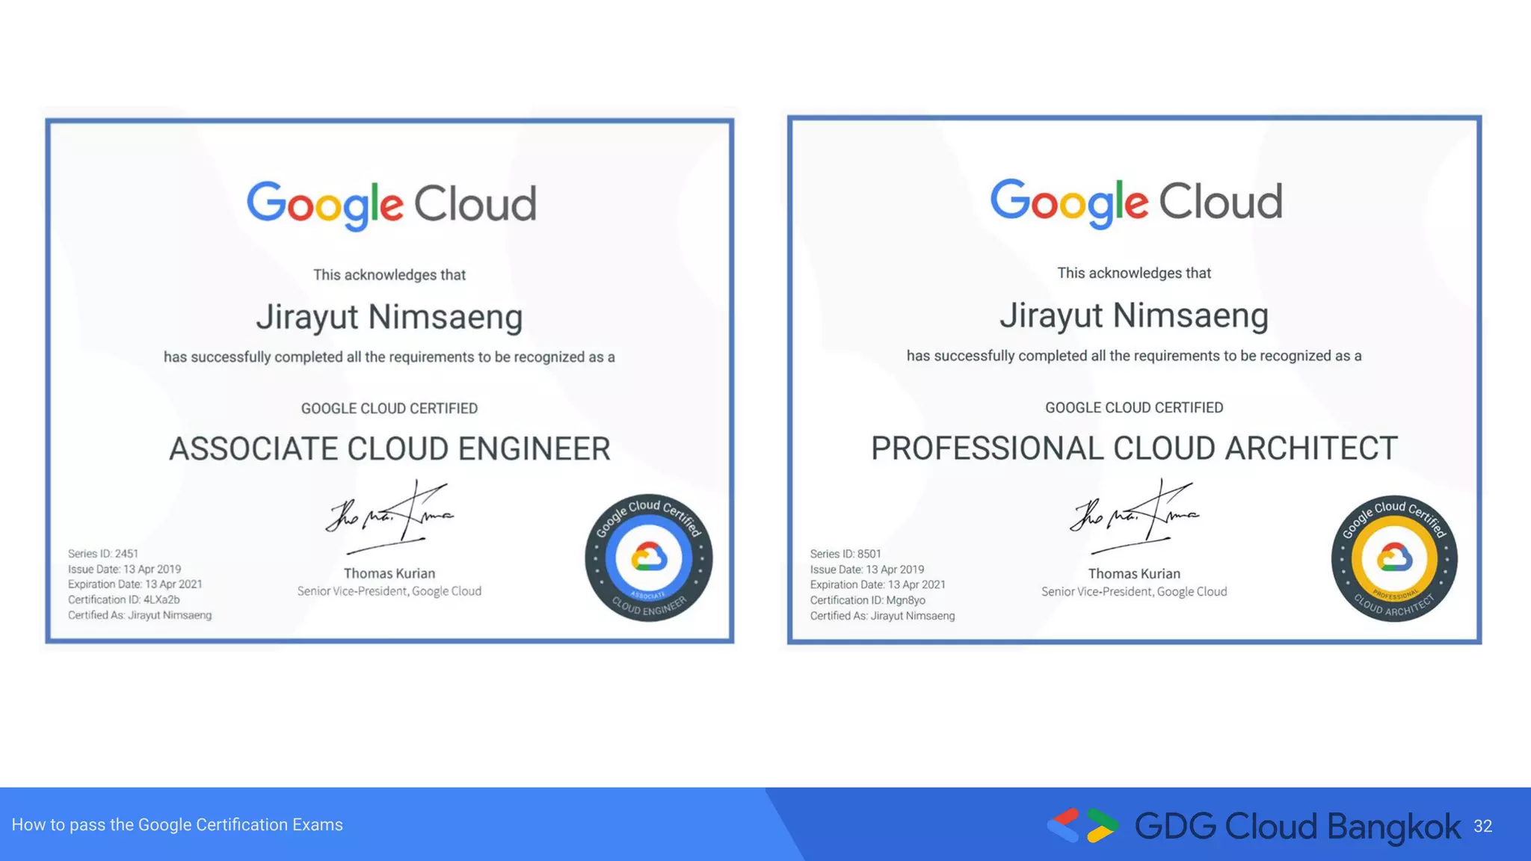
Task: Click 'has successfully completed' line on right certificate
Action: click(1134, 356)
